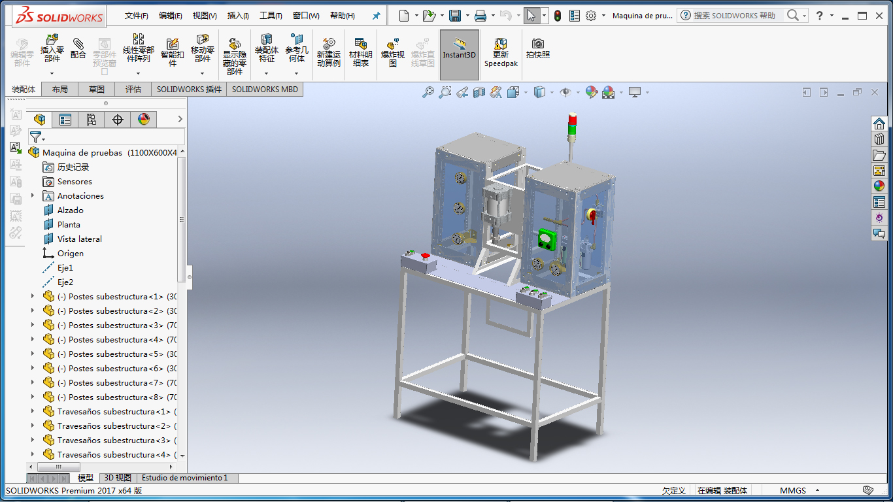Click 更新 Speedpak tool
Screen dimensions: 893x502
pyautogui.click(x=501, y=52)
